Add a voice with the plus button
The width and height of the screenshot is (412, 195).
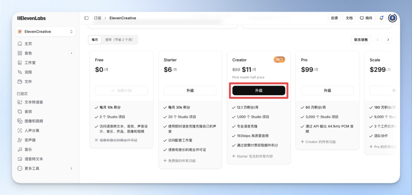(72, 53)
